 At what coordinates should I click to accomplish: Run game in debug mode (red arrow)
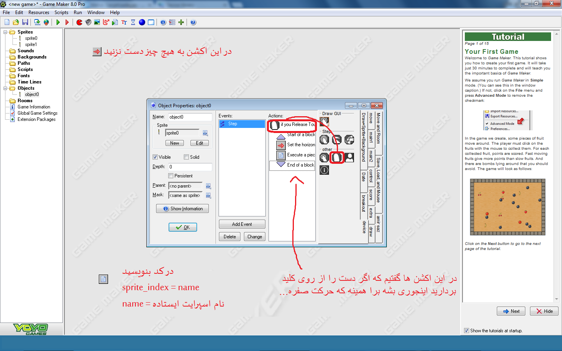(x=67, y=22)
